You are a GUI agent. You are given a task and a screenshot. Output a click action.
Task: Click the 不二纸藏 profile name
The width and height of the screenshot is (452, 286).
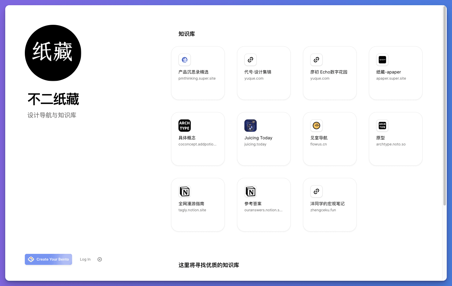(x=53, y=99)
